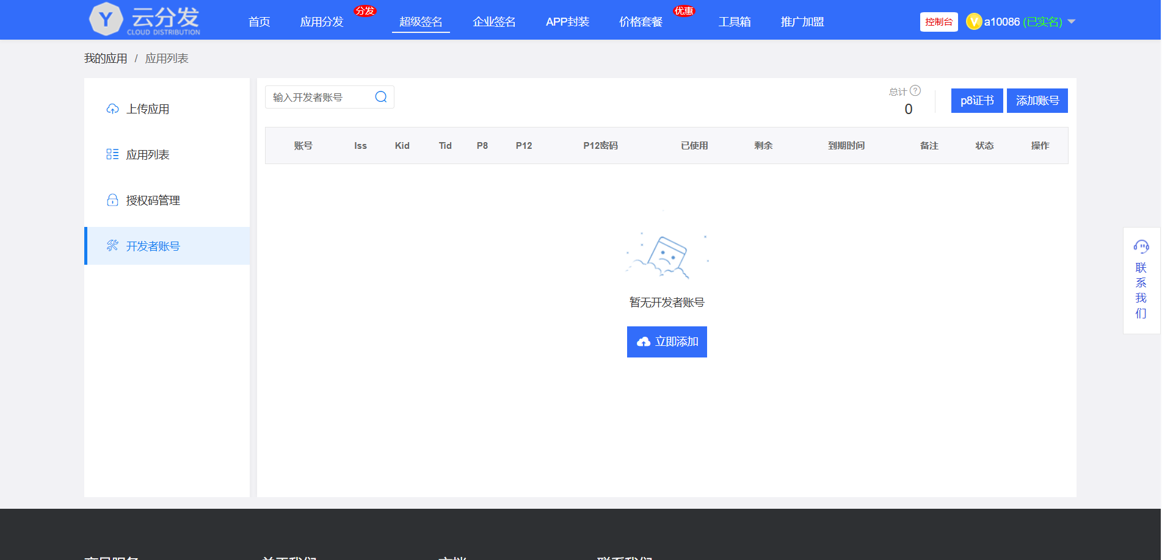The image size is (1162, 560).
Task: Click the search magnifier icon
Action: pos(381,97)
